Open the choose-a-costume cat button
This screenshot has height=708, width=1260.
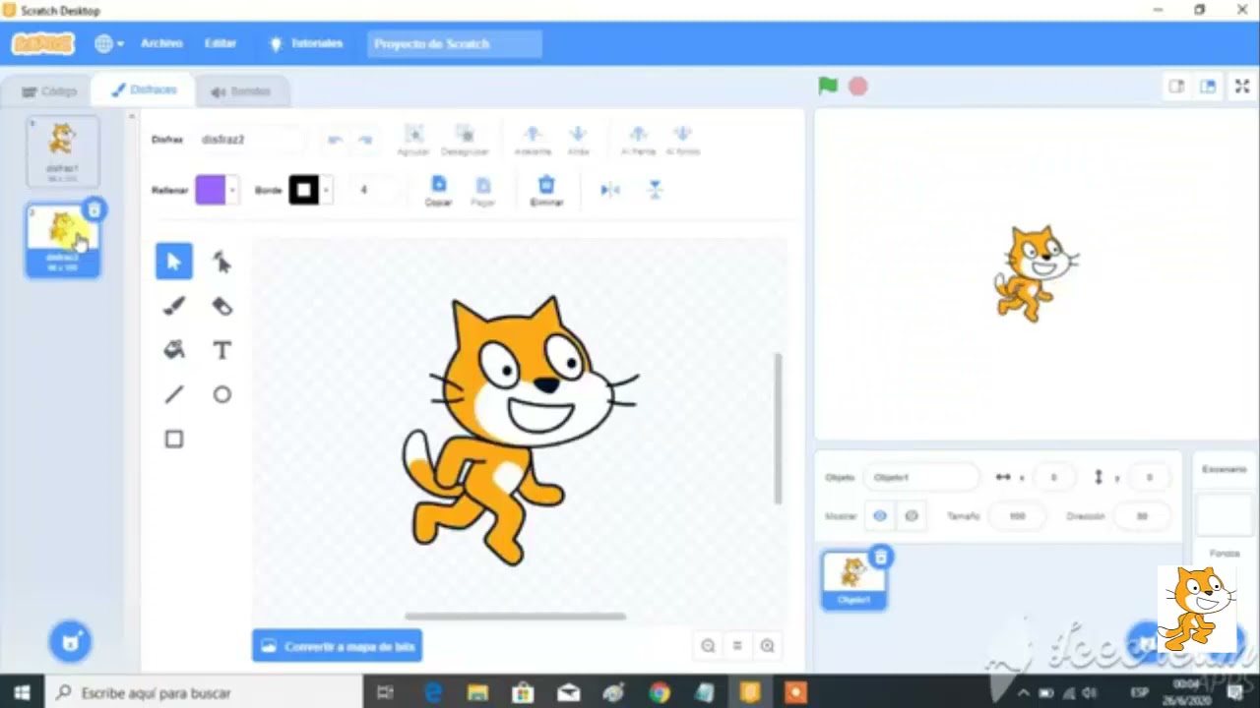(70, 643)
